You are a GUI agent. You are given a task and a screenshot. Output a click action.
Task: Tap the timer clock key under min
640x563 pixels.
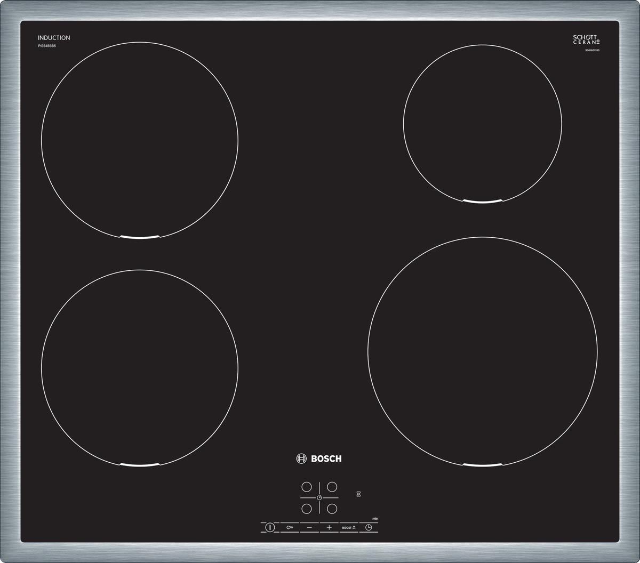coord(369,527)
